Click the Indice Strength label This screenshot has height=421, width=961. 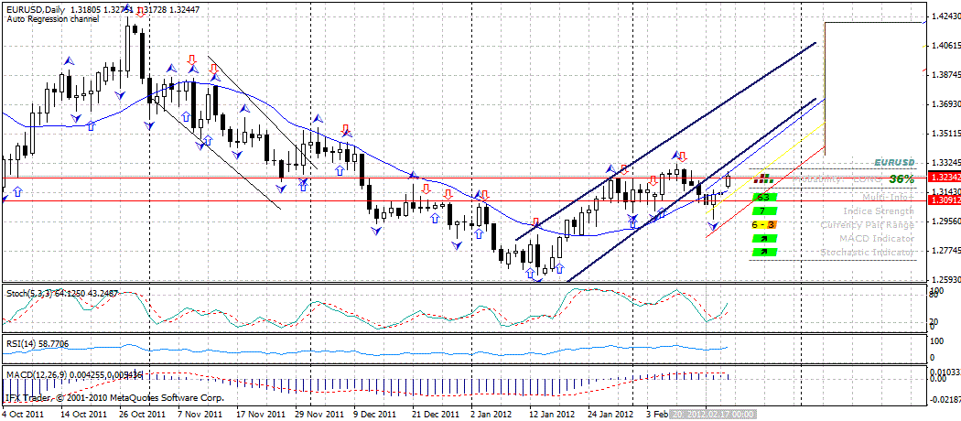(x=879, y=210)
